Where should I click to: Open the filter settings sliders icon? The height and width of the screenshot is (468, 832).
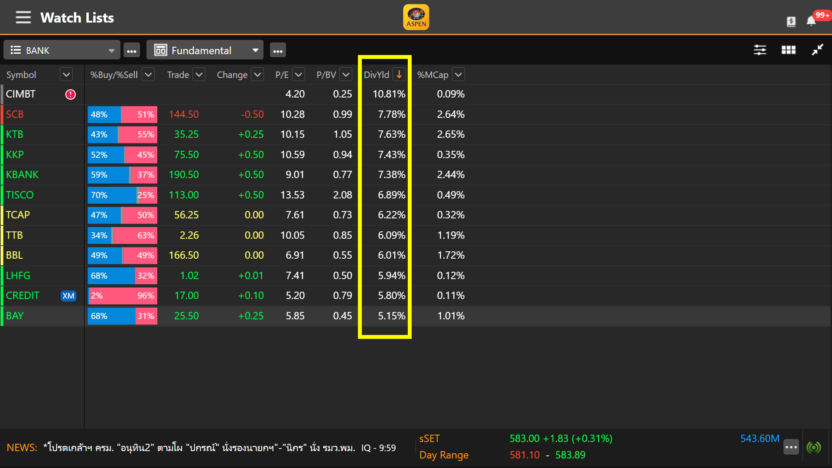[760, 50]
